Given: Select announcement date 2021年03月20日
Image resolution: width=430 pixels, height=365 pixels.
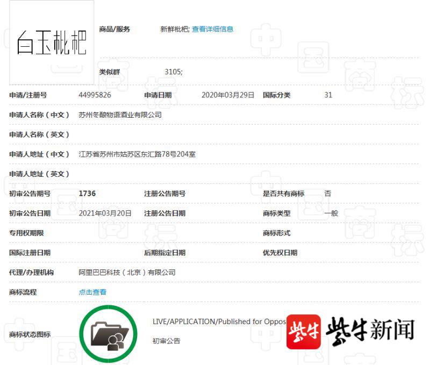Looking at the screenshot, I should [x=105, y=213].
